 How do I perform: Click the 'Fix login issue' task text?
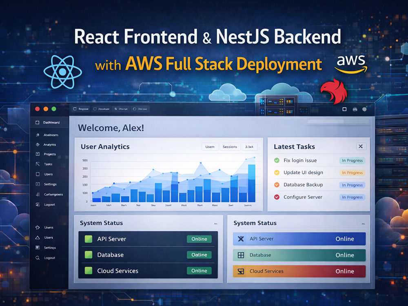pyautogui.click(x=300, y=160)
